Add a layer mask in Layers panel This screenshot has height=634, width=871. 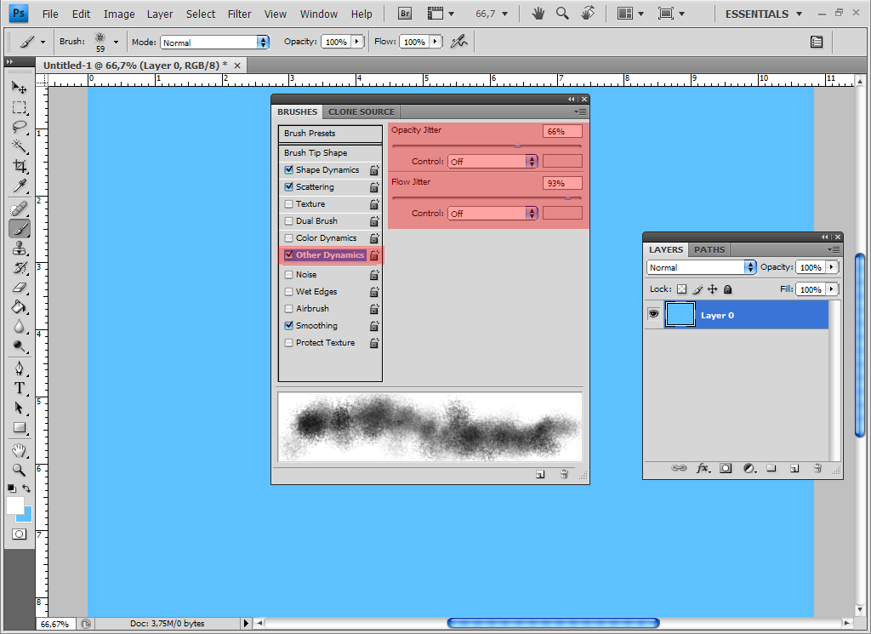click(726, 468)
